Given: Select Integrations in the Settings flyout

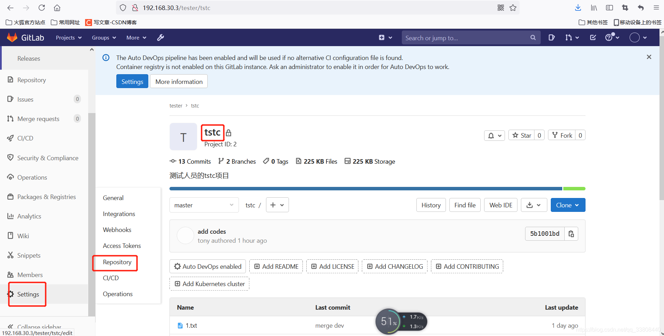Looking at the screenshot, I should coord(119,214).
